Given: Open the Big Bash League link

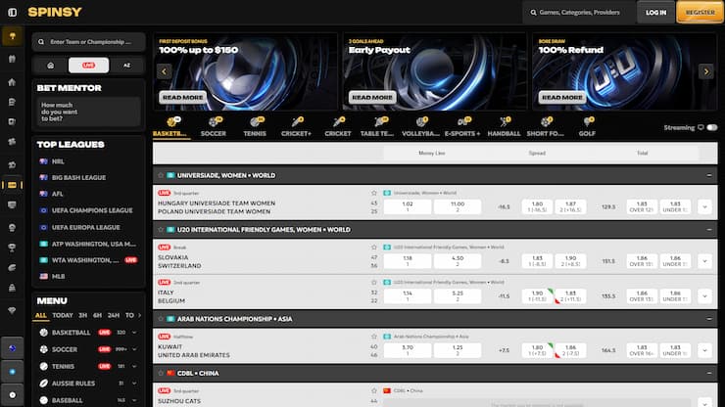Looking at the screenshot, I should [x=78, y=177].
